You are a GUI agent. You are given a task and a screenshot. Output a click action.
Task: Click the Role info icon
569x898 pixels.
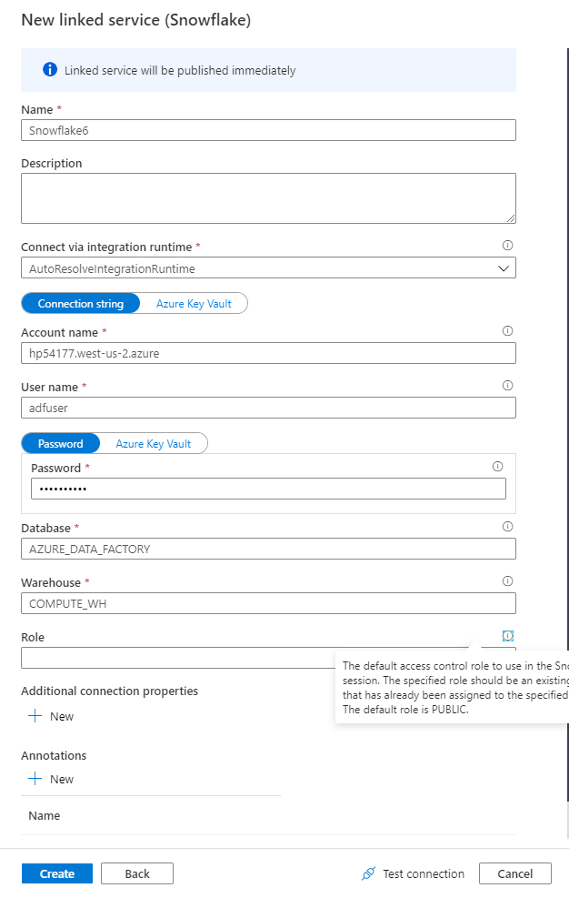(x=507, y=635)
